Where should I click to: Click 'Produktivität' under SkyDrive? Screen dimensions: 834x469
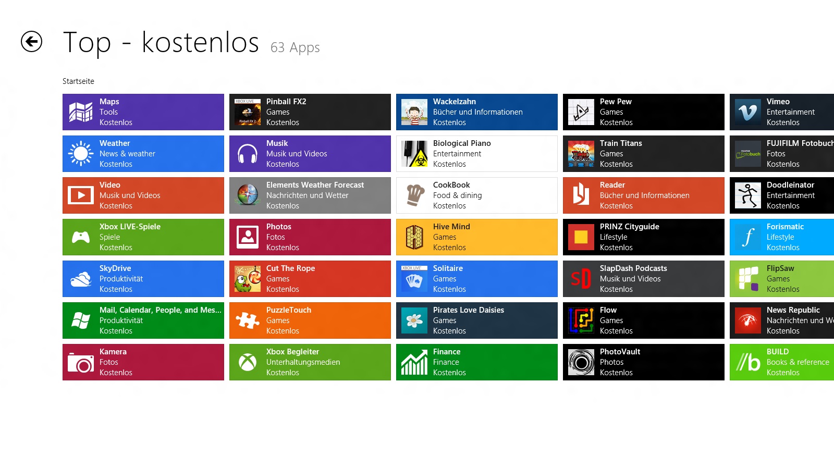click(121, 279)
